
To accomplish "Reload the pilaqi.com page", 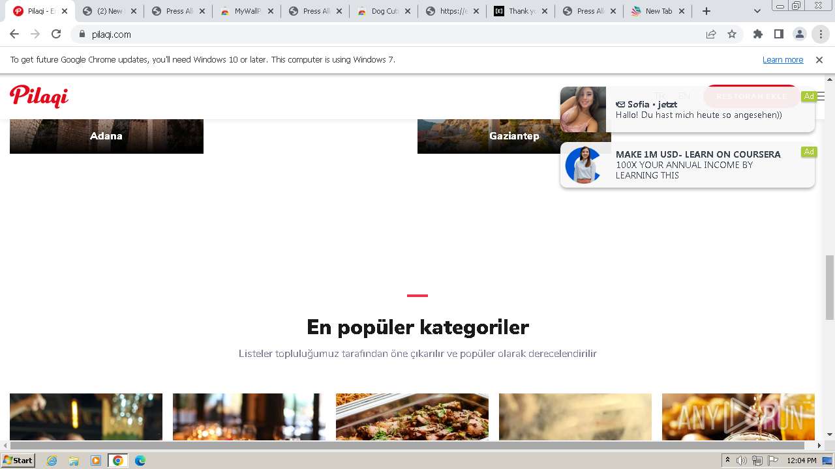I will (56, 35).
